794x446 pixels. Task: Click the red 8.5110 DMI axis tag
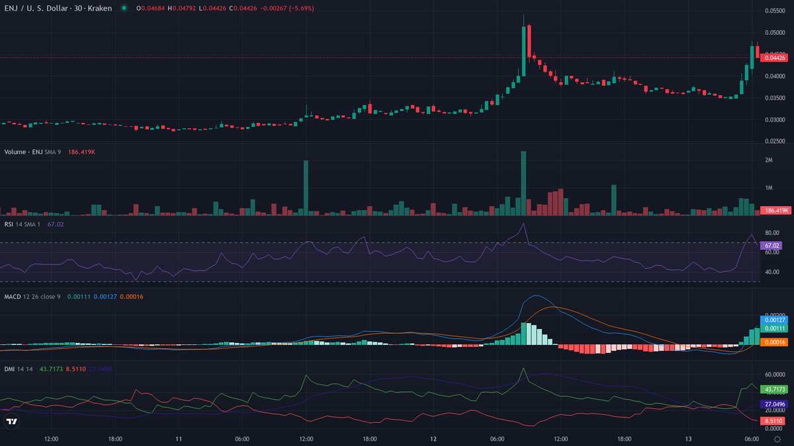[773, 420]
